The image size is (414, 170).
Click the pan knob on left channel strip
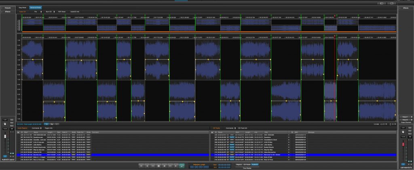pos(5,124)
